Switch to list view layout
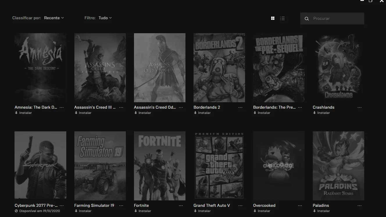Image resolution: width=386 pixels, height=217 pixels. pos(282,18)
